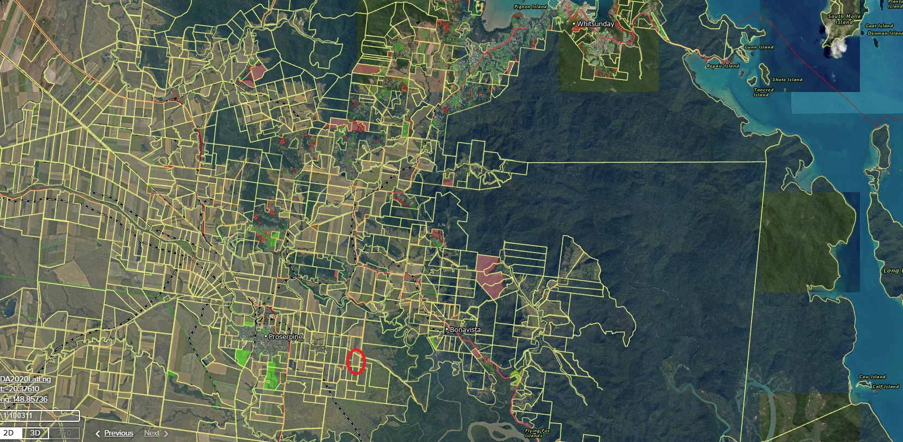Switch the map to 2D view
Viewport: 903px width, 442px height.
[9, 433]
